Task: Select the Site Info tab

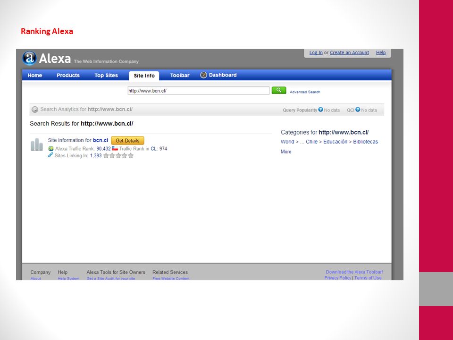Action: tap(144, 76)
